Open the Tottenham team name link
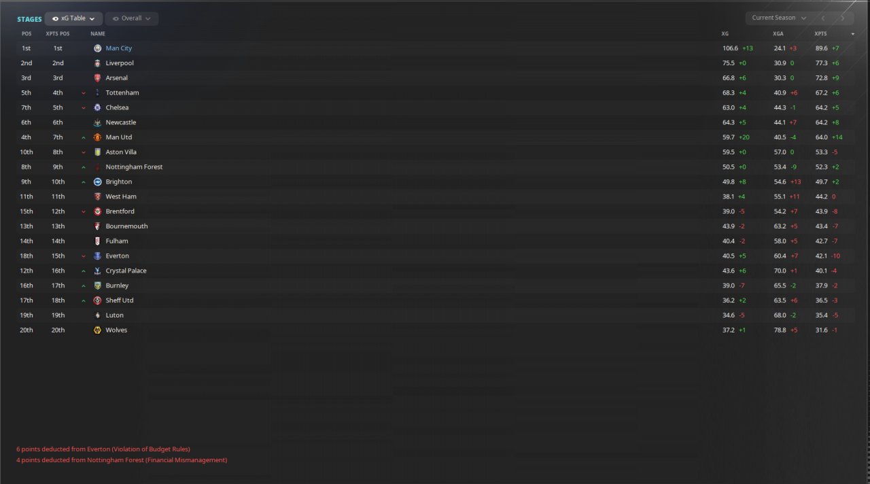 point(122,92)
